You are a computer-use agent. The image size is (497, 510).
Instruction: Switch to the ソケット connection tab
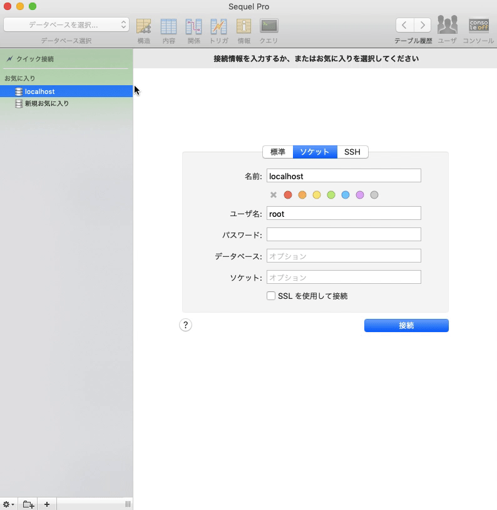(315, 152)
